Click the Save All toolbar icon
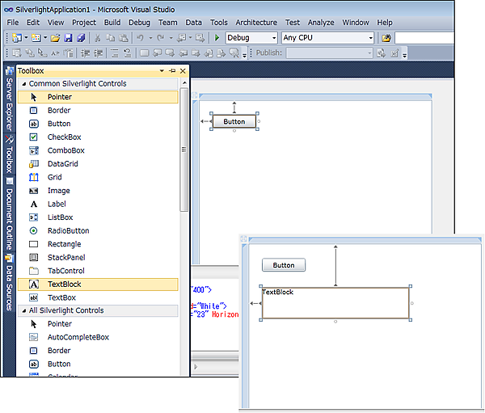This screenshot has height=413, width=485. (x=80, y=38)
